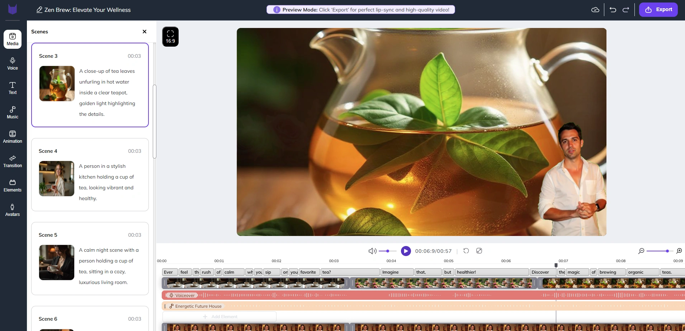Select the 'brewing' caption word
The width and height of the screenshot is (685, 331).
click(612, 272)
